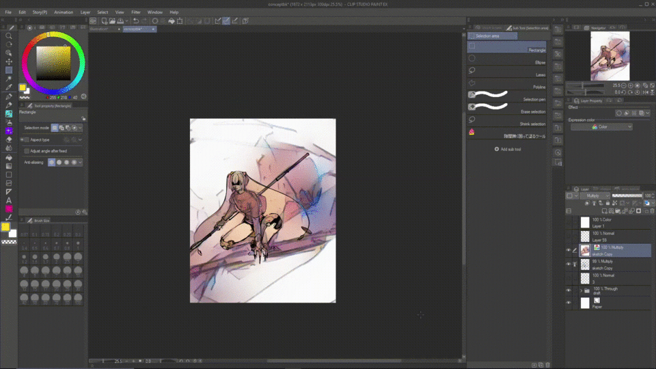
Task: Switch to the Navigator panel tab
Action: pyautogui.click(x=595, y=27)
